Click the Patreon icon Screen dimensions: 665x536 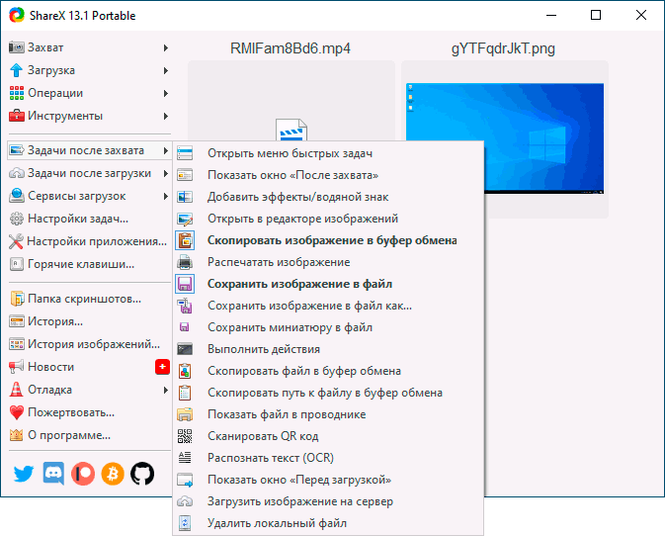point(83,474)
